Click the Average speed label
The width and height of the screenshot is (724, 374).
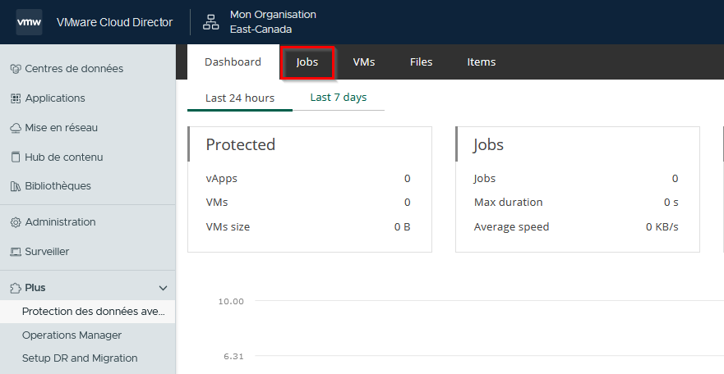[x=512, y=226]
